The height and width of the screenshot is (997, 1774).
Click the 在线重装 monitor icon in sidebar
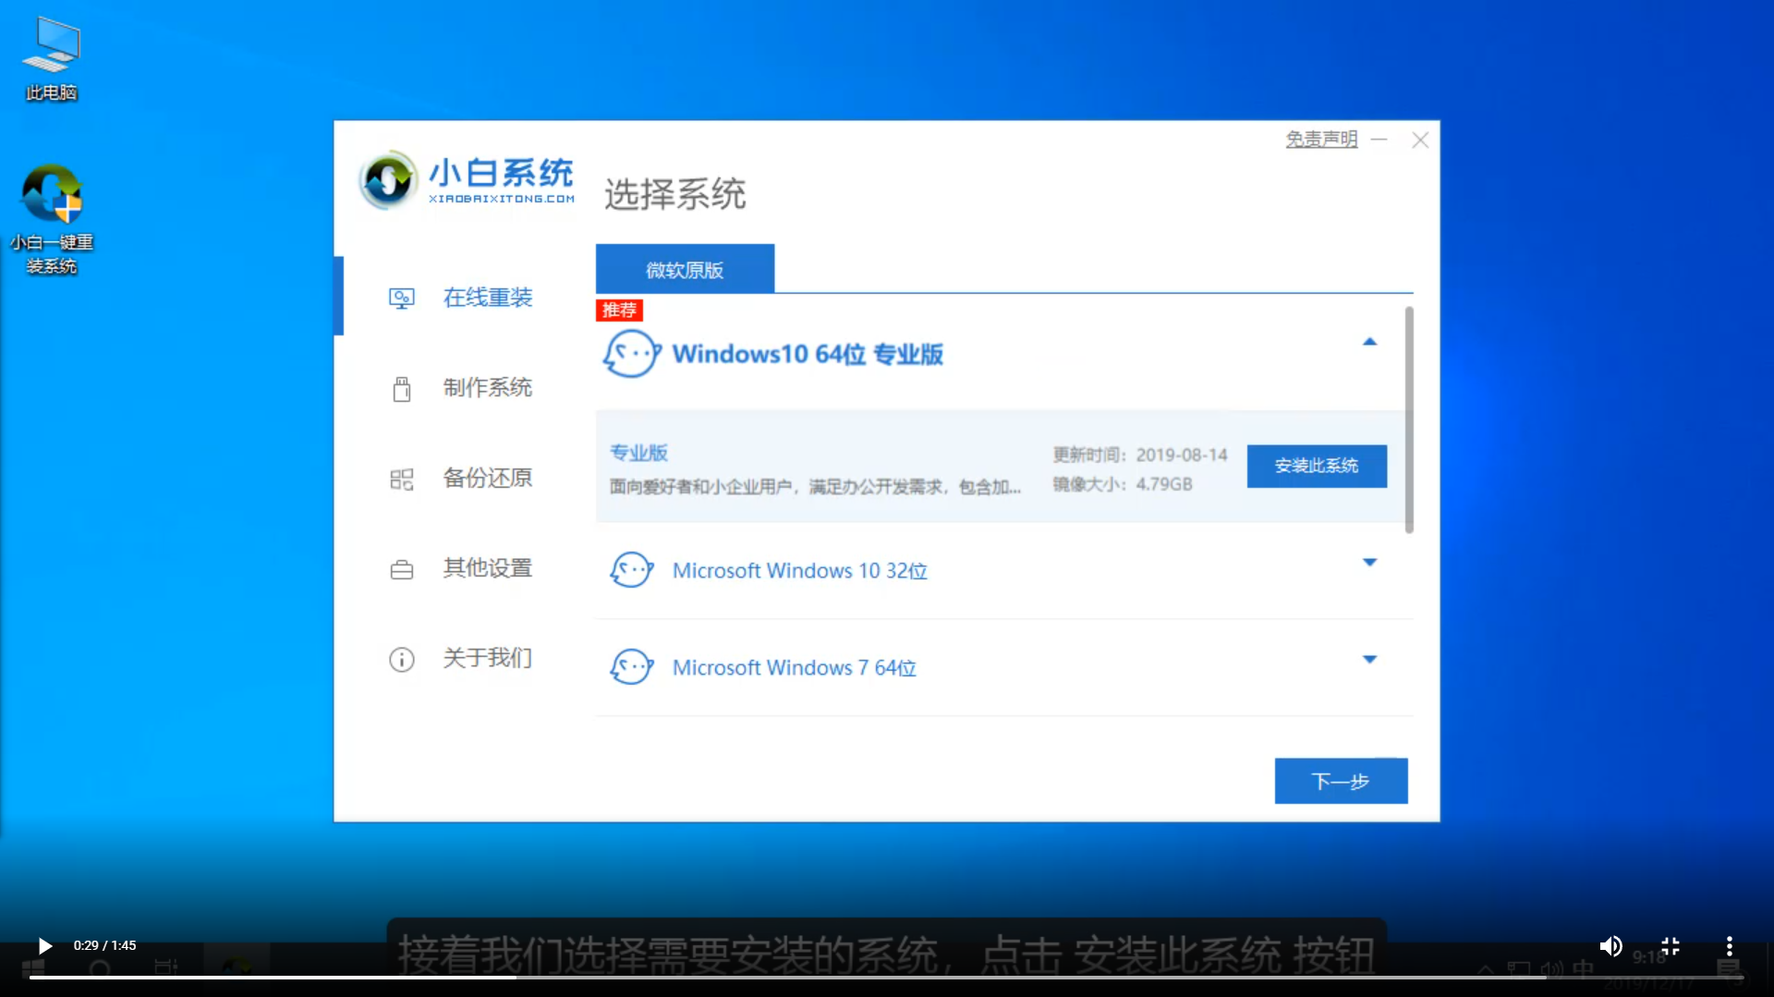(x=401, y=298)
